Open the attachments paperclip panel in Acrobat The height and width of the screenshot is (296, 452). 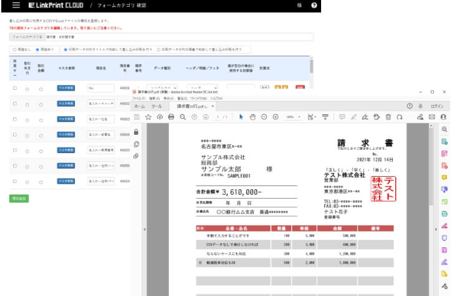click(136, 156)
